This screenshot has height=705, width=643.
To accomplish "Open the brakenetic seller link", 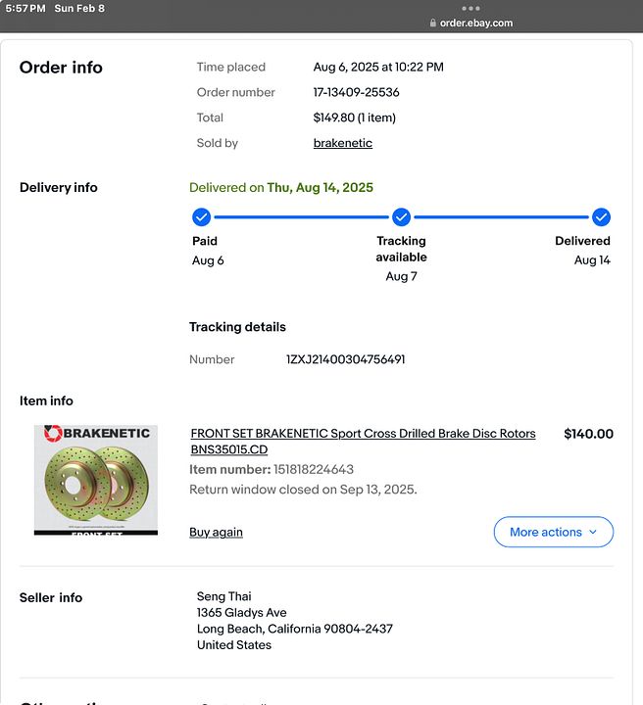I will 343,143.
